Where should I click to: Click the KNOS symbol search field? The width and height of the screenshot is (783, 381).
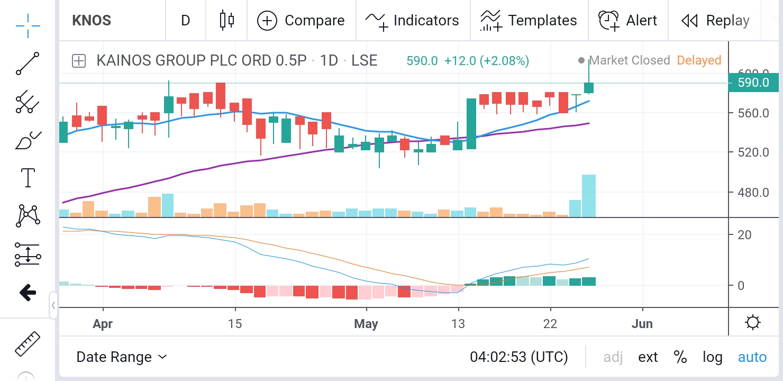(92, 21)
